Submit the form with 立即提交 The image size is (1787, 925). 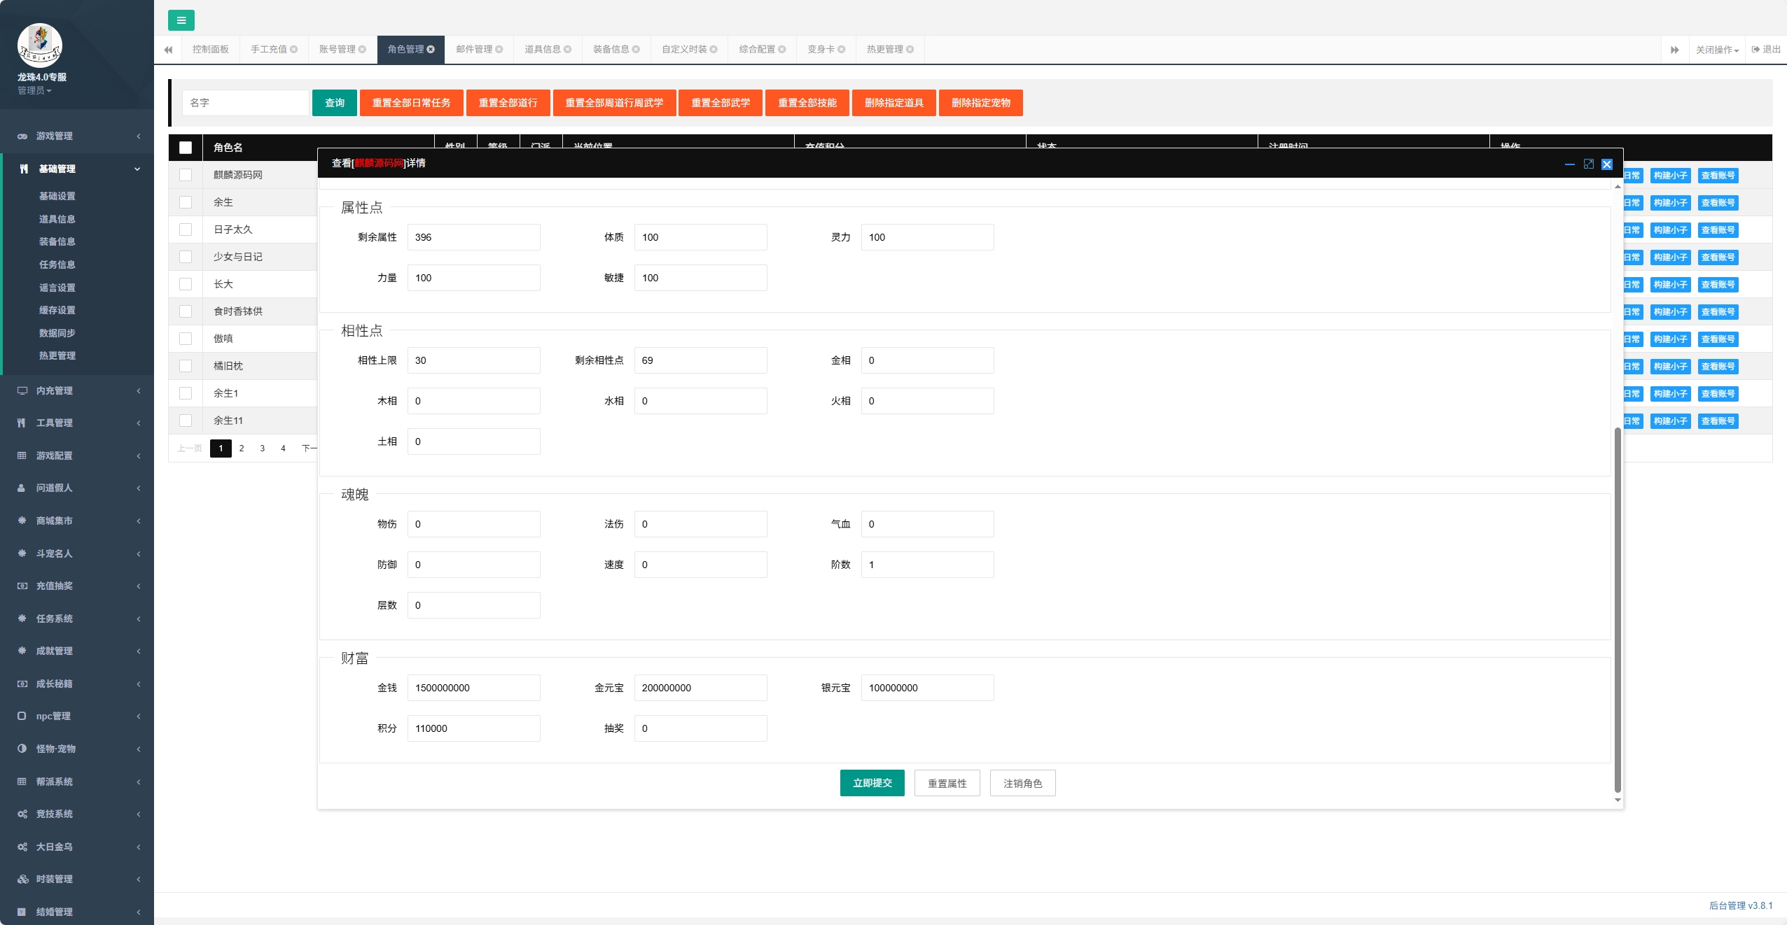pyautogui.click(x=872, y=783)
